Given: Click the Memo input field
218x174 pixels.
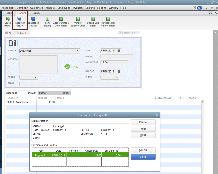Looking at the screenshot, I should 72,84.
